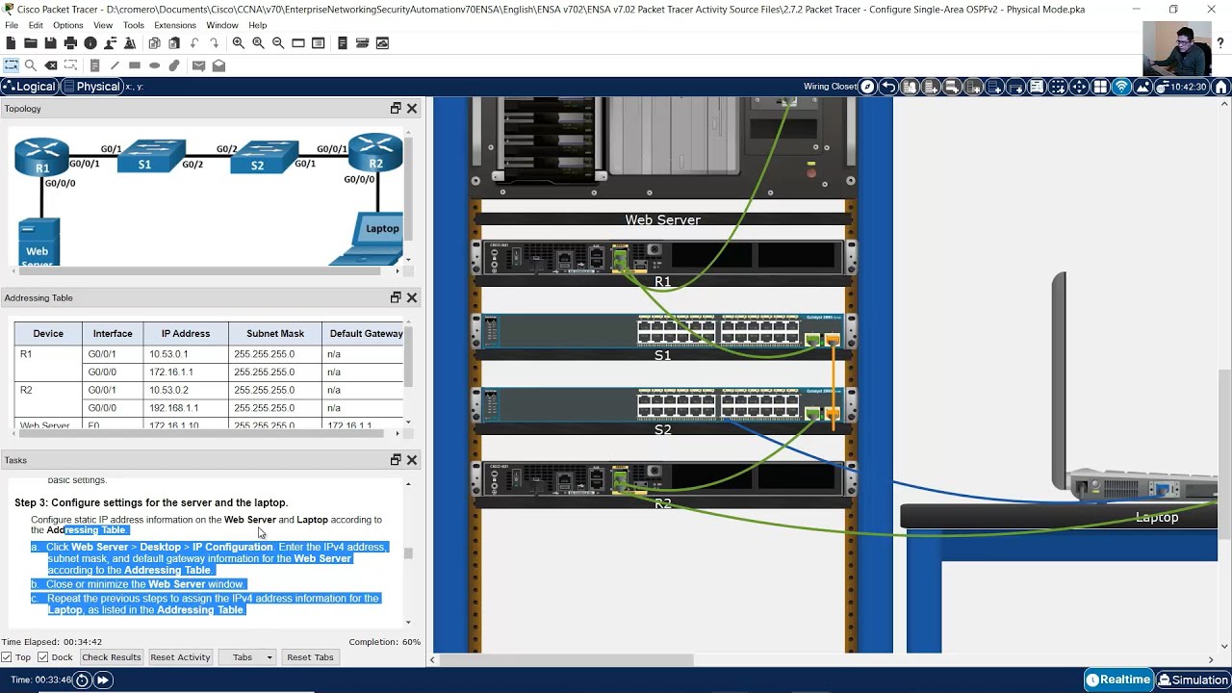This screenshot has height=693, width=1232.
Task: Toggle wireless signal display icon
Action: [1121, 87]
